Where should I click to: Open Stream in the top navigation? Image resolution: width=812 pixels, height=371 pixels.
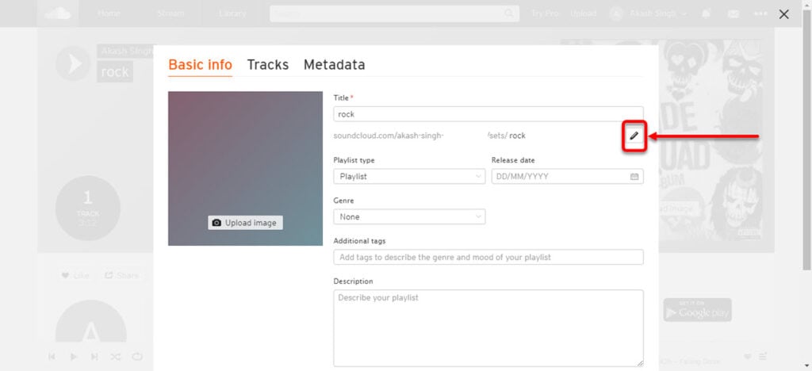pos(170,13)
